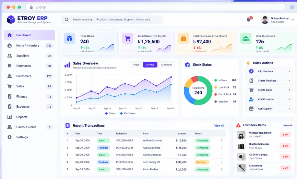The height and width of the screenshot is (179, 297).
Task: Switch chart range to 12 Months
Action: tap(166, 65)
